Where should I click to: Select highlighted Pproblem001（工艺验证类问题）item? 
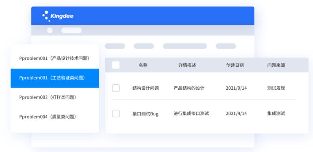coord(55,78)
